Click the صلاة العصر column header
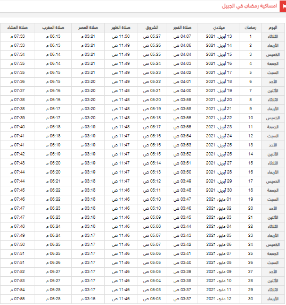This screenshot has height=305, width=286. pyautogui.click(x=88, y=28)
